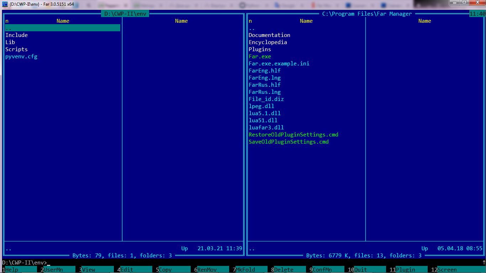Select the Plugins folder
486x273 pixels.
pyautogui.click(x=260, y=49)
